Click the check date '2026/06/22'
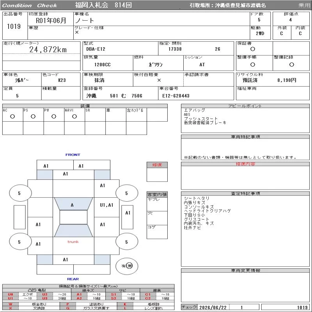The image size is (312, 312). pyautogui.click(x=213, y=307)
